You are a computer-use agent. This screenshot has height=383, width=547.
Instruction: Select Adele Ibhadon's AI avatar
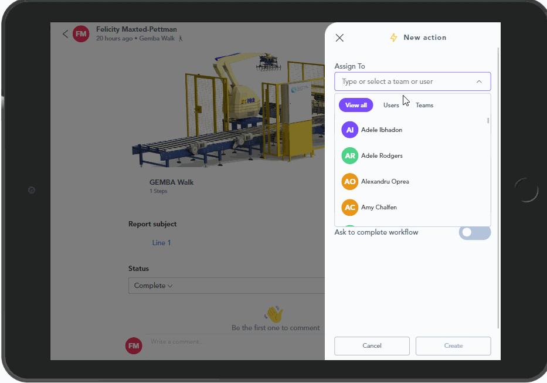pyautogui.click(x=350, y=130)
